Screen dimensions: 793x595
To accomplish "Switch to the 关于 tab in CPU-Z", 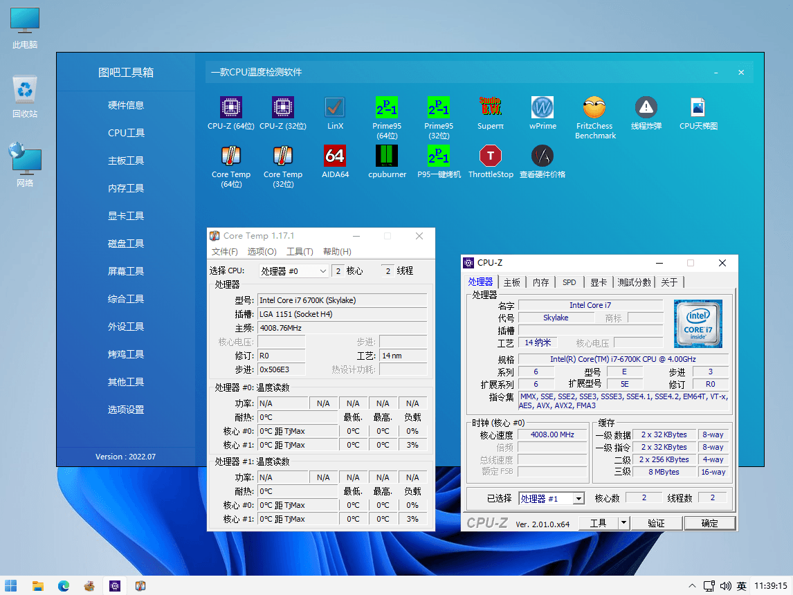I will 670,282.
